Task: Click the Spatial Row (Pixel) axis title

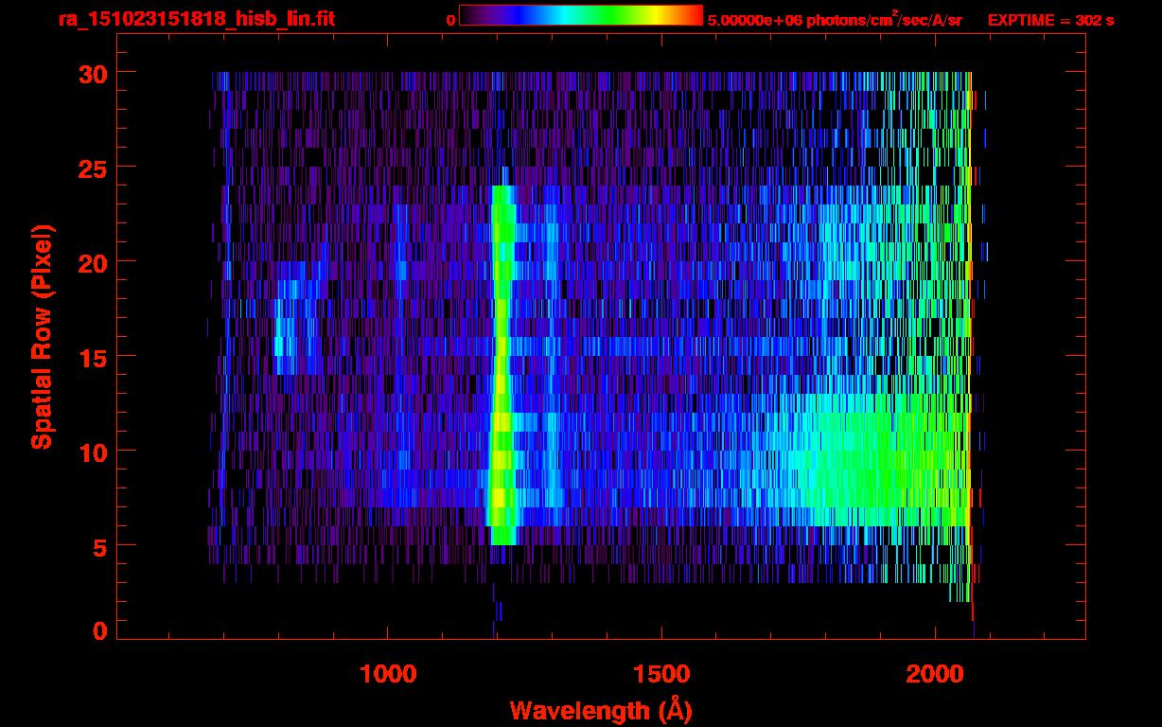Action: [x=41, y=336]
